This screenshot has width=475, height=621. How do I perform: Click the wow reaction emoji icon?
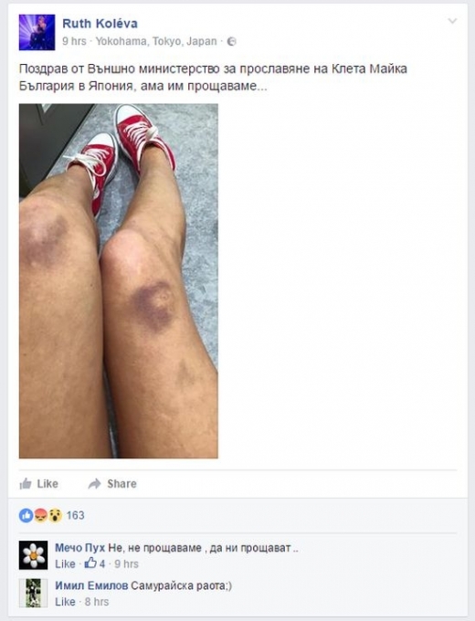point(56,515)
